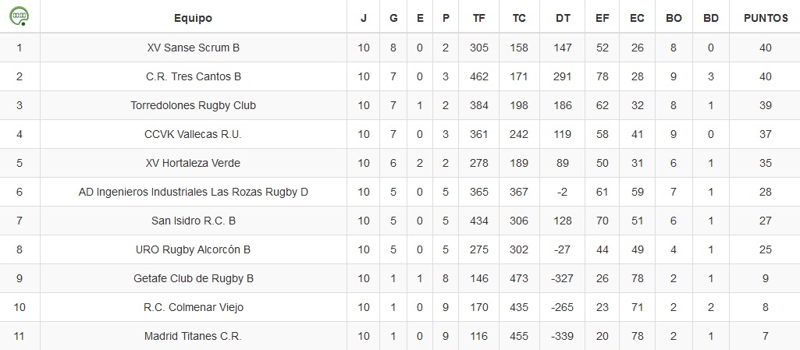Viewport: 800px width, 350px height.
Task: Select Getafe Club de Rugby B
Action: [x=193, y=279]
